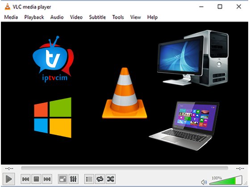The width and height of the screenshot is (250, 187).
Task: Click the VLC cone in the video area
Action: coord(125,93)
